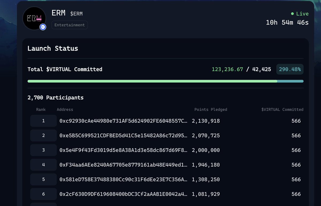The height and width of the screenshot is (206, 321).
Task: Click 566 committed in rank 5 row
Action: [x=296, y=179]
